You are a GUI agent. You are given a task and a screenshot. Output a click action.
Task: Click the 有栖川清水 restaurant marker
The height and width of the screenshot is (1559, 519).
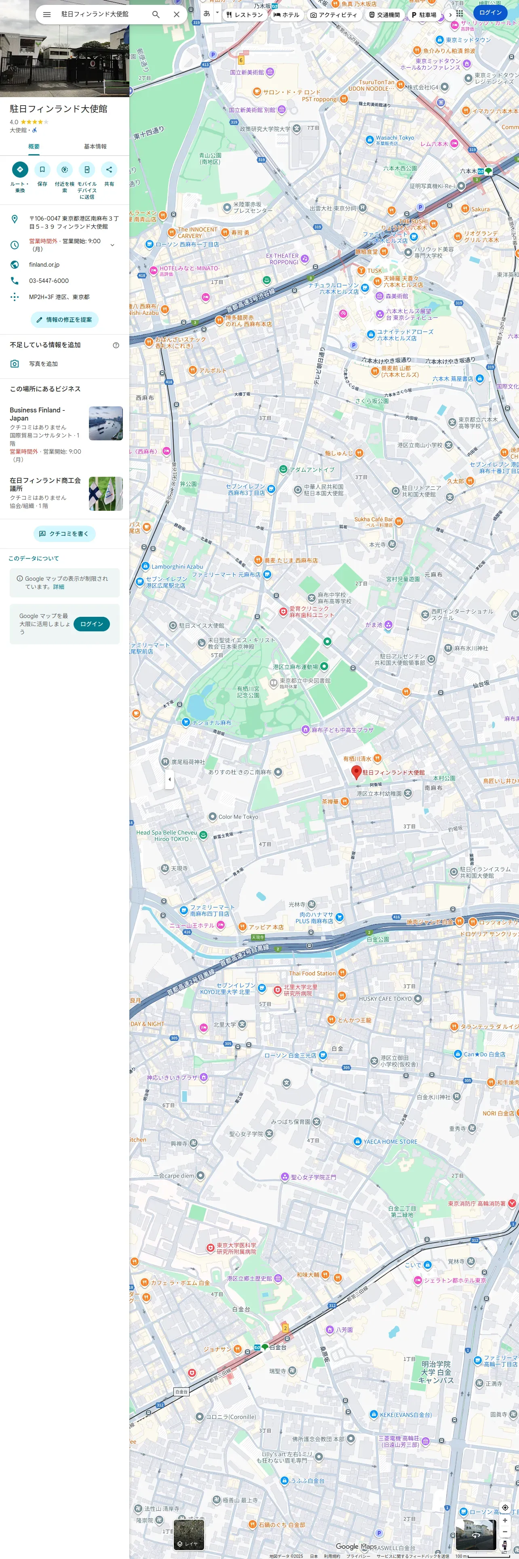pyautogui.click(x=377, y=758)
